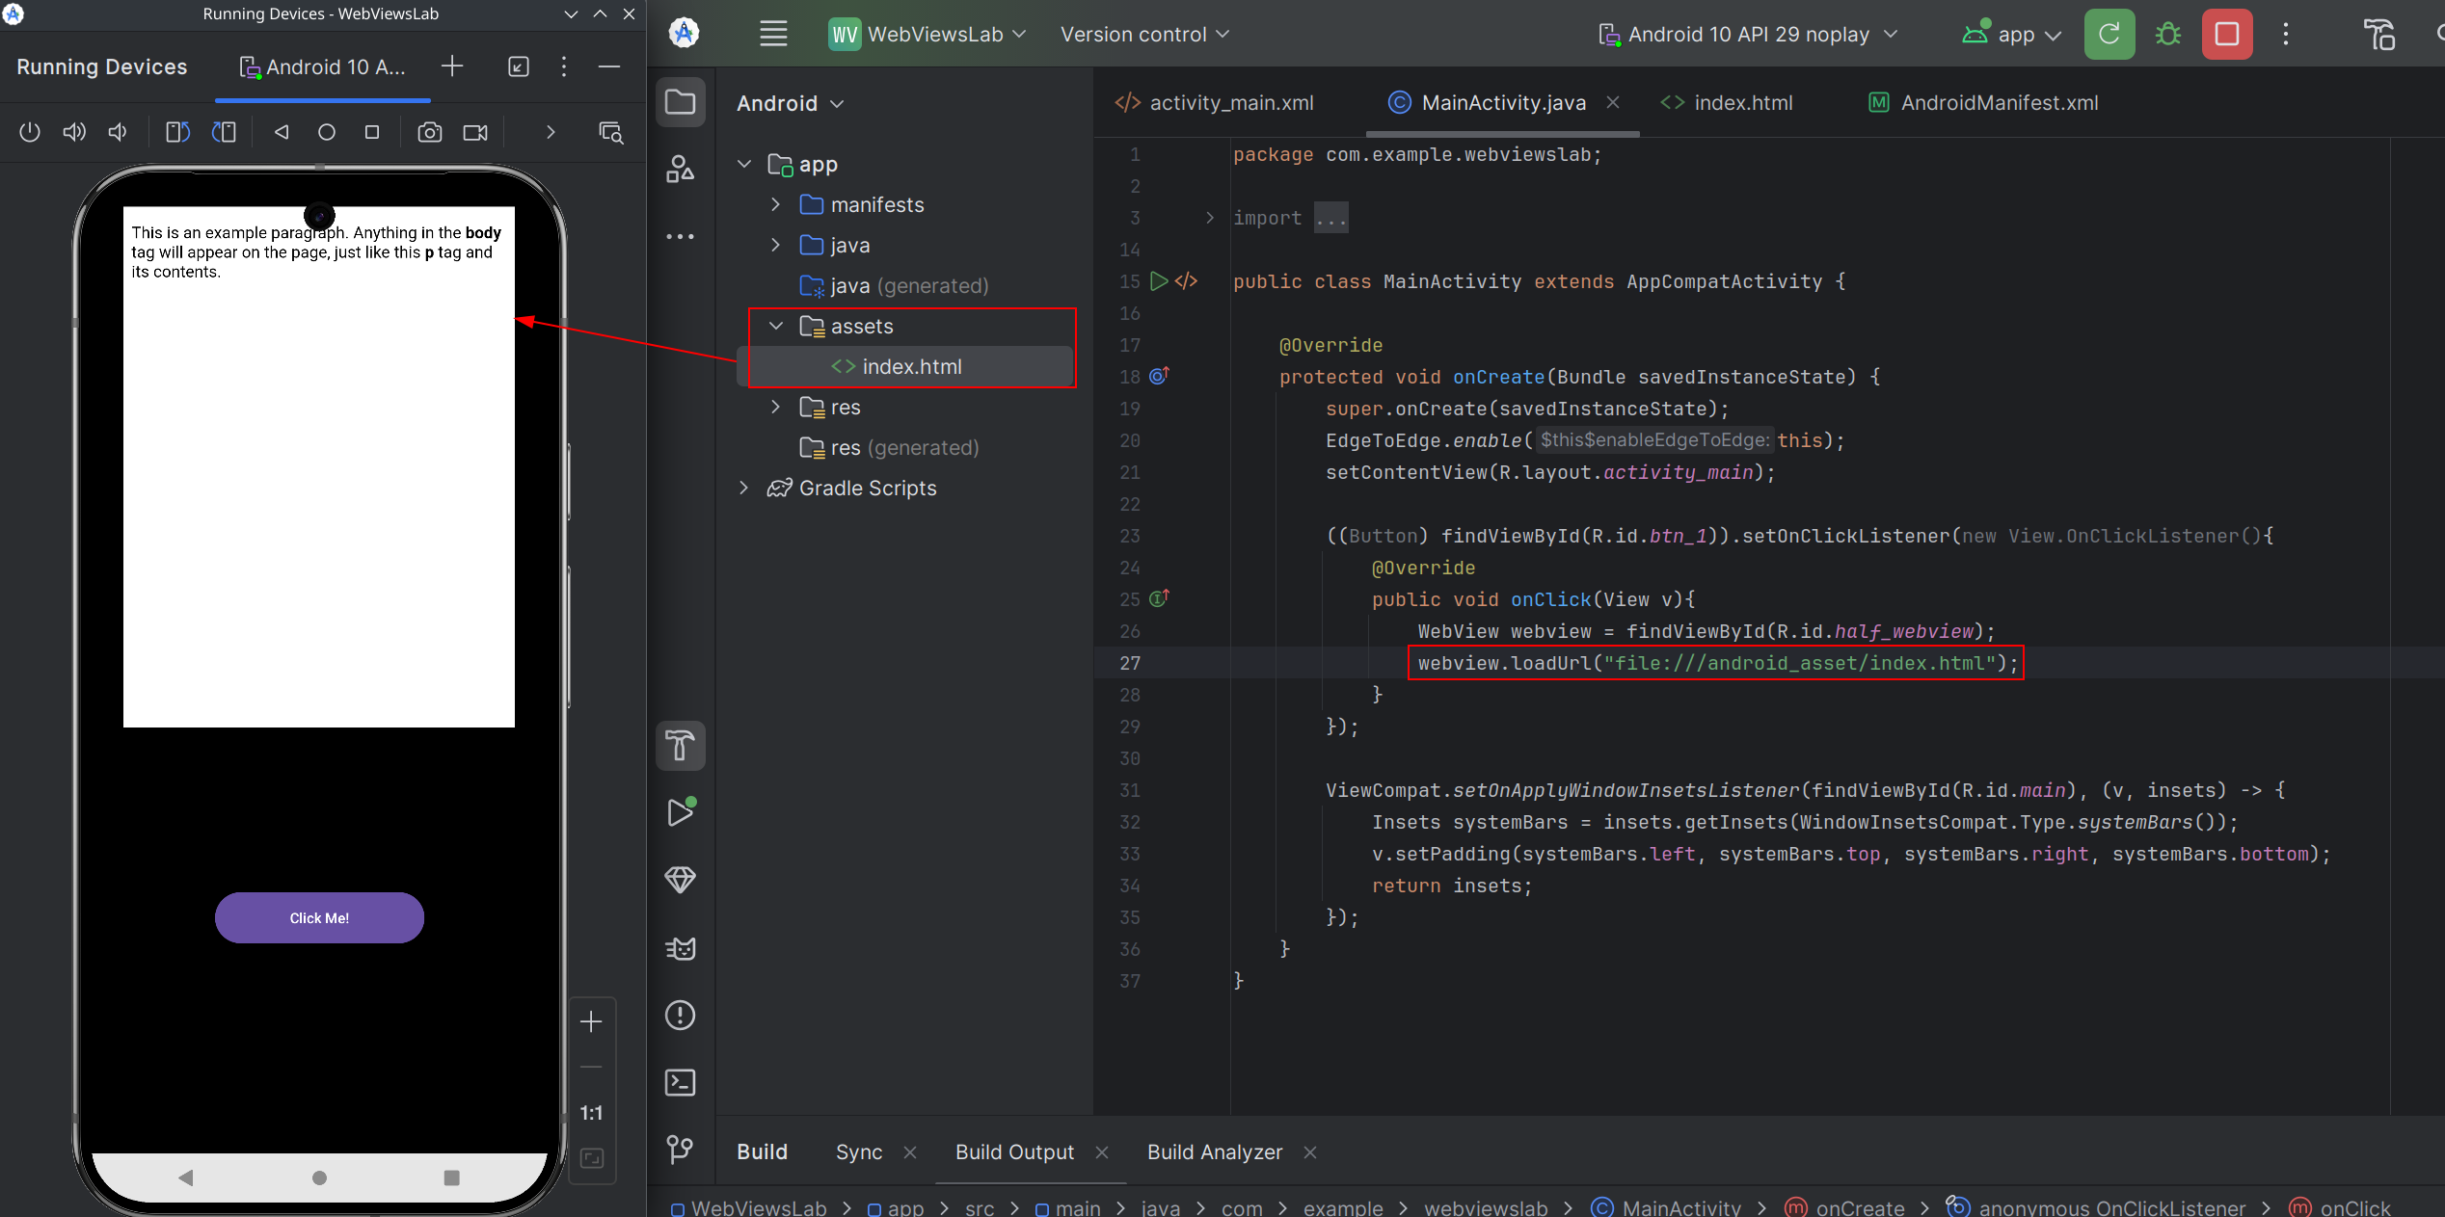The image size is (2445, 1217).
Task: Switch to activity_main.xml editor tab
Action: tap(1215, 102)
